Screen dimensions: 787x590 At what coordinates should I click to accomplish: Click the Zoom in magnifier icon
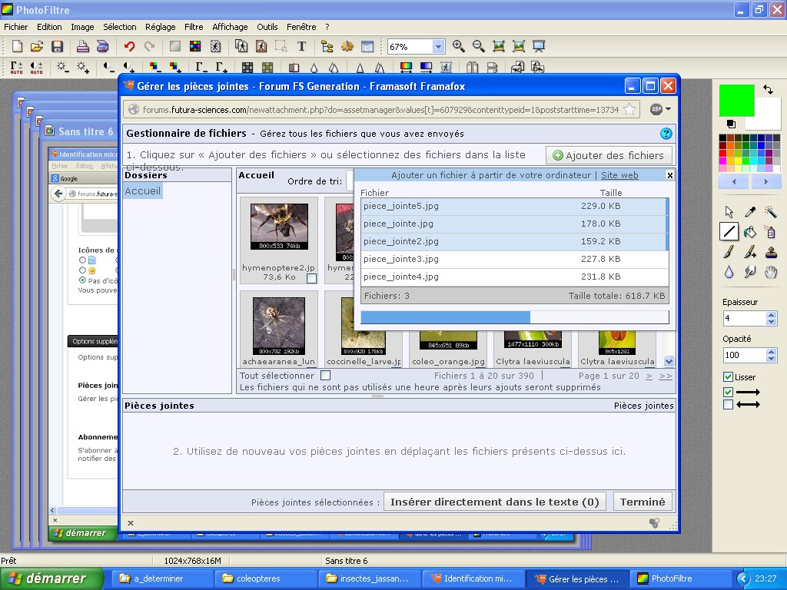[x=458, y=47]
